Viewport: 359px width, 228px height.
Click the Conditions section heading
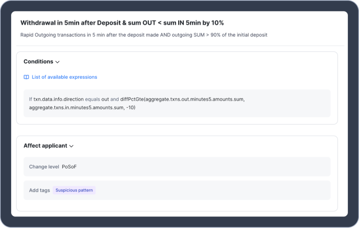39,62
